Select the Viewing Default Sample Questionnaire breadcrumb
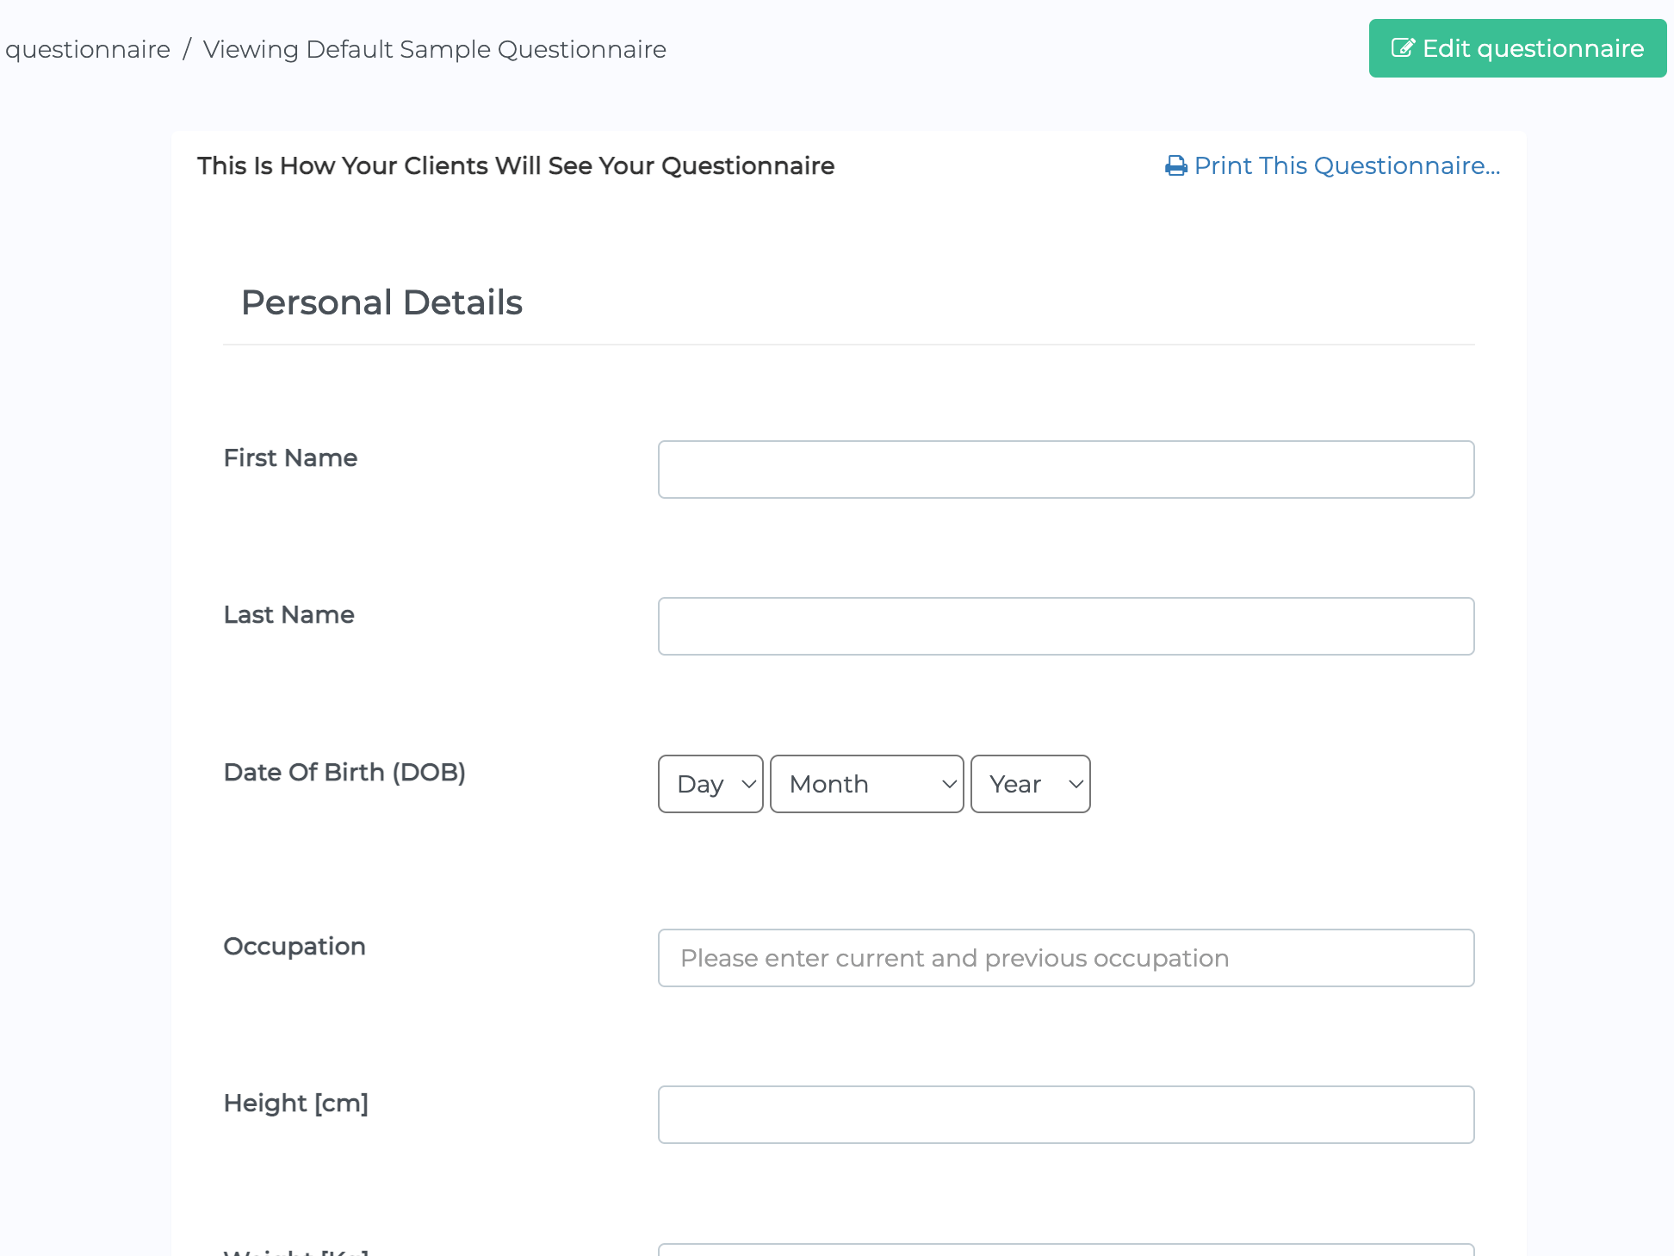1674x1256 pixels. pos(434,49)
